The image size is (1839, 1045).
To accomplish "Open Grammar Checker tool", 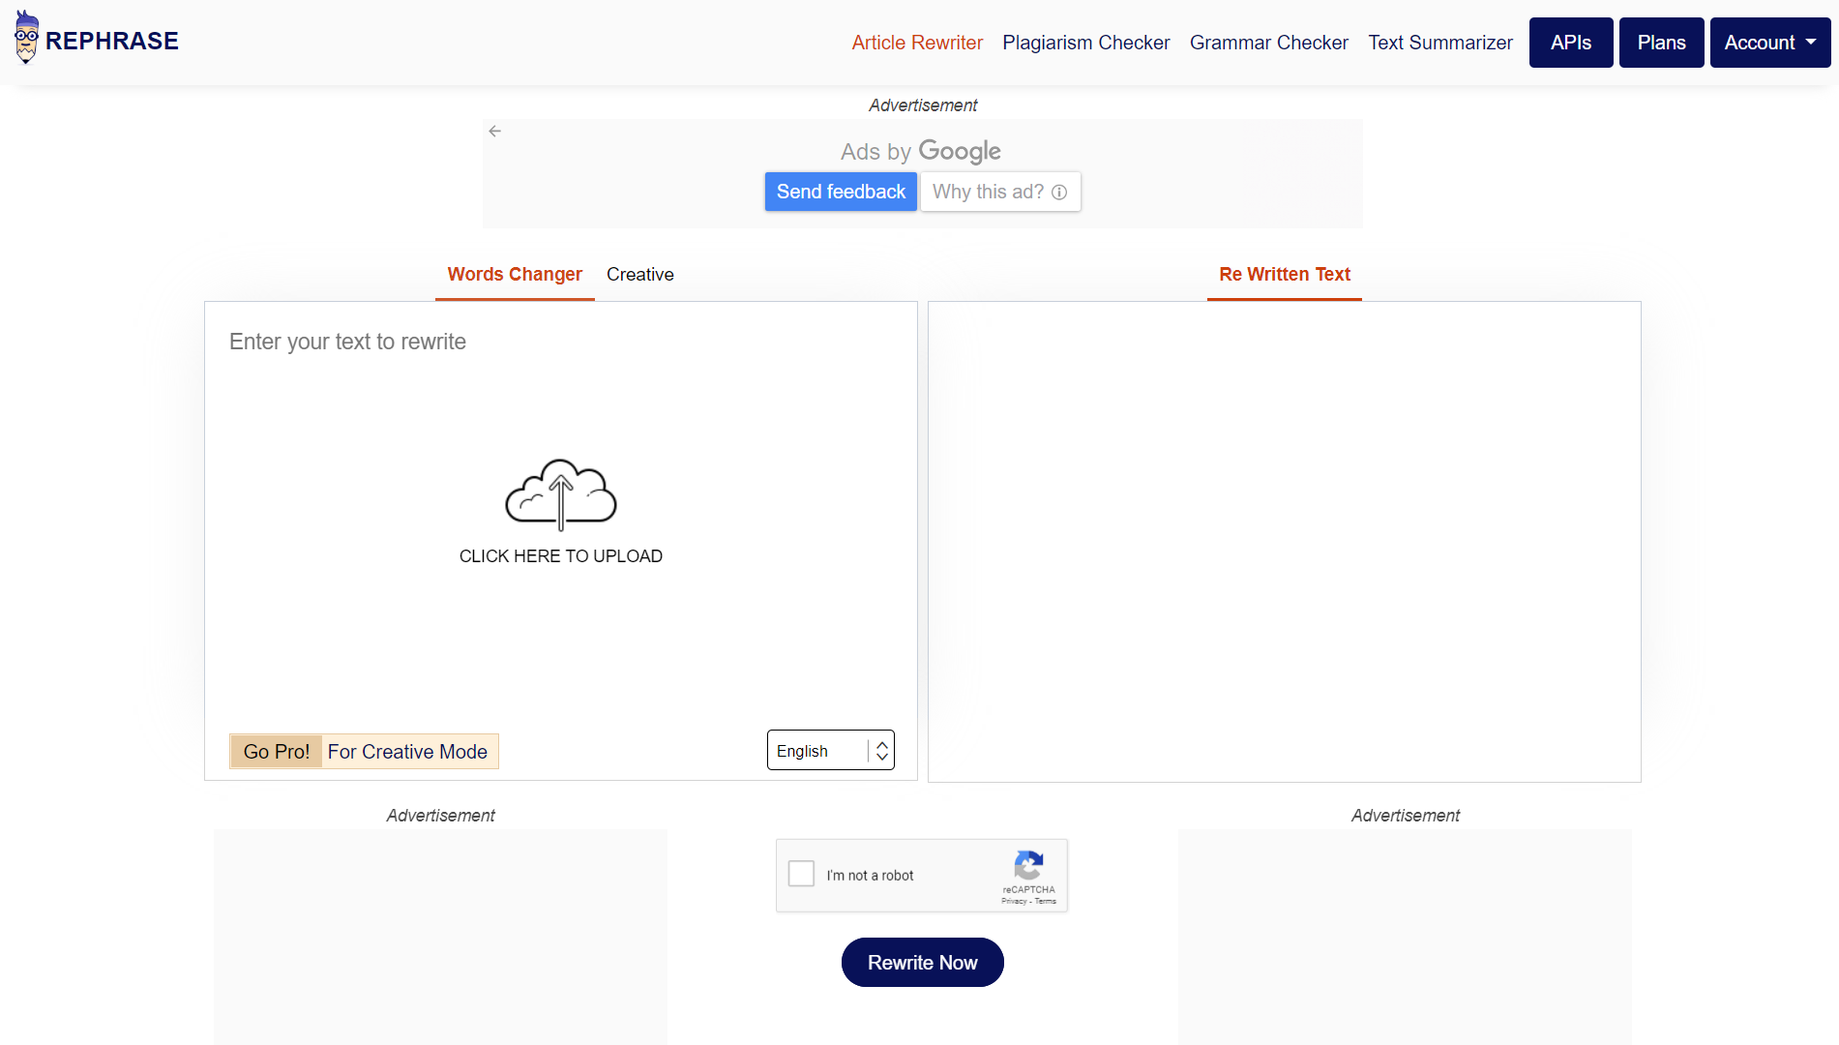I will 1268,43.
